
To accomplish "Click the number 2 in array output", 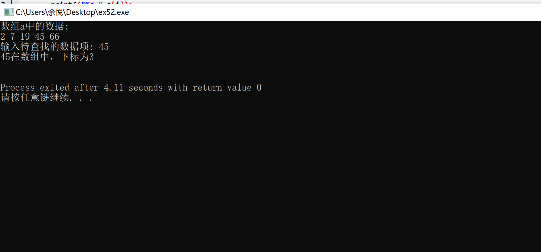I will pos(3,37).
